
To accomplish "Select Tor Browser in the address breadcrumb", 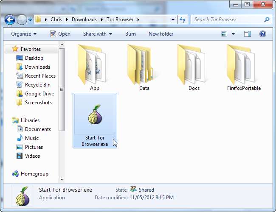I will click(120, 20).
